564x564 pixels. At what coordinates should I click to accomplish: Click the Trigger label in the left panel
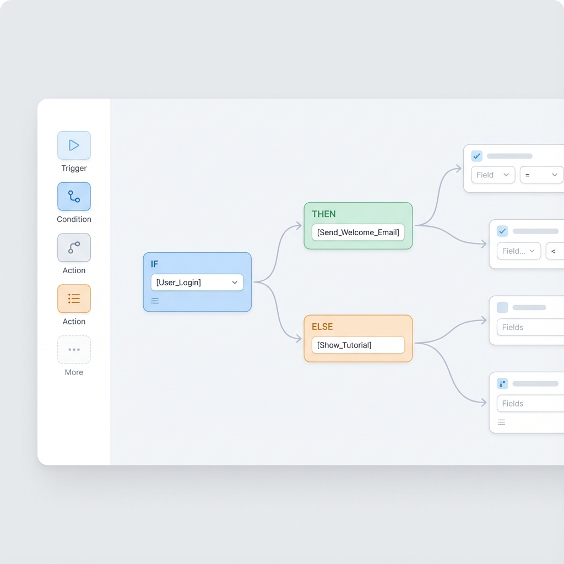click(x=73, y=168)
